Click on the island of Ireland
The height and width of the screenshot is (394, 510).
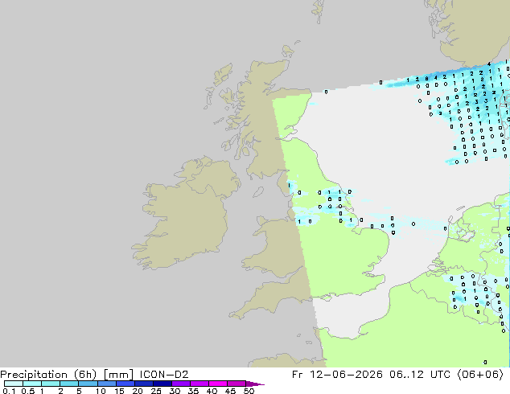pos(187,213)
